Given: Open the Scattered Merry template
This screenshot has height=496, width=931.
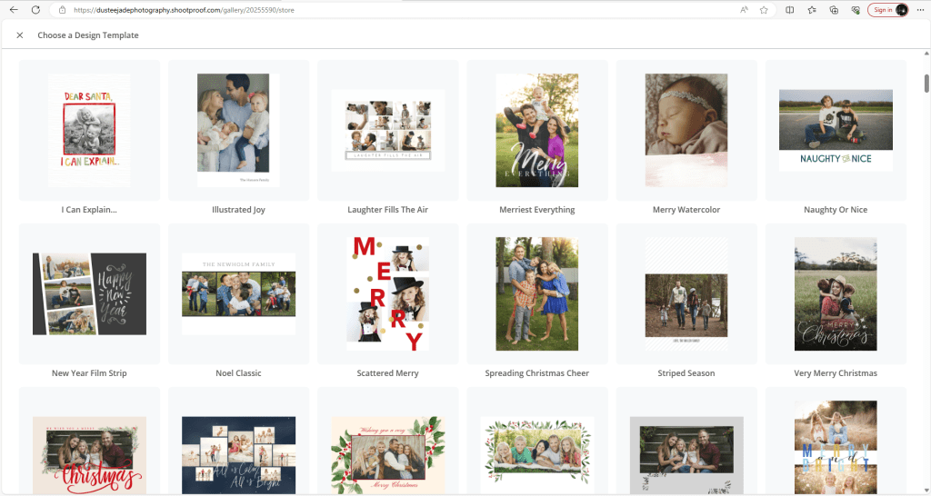Looking at the screenshot, I should (387, 294).
